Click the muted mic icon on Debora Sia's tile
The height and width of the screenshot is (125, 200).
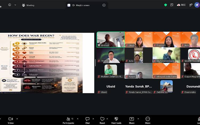coord(155,92)
